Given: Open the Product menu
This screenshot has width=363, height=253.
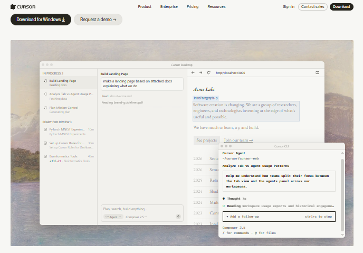Looking at the screenshot, I should click(x=145, y=7).
